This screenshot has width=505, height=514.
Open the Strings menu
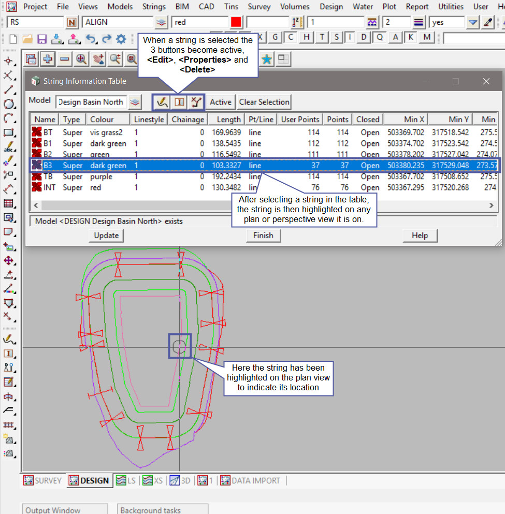(x=154, y=7)
